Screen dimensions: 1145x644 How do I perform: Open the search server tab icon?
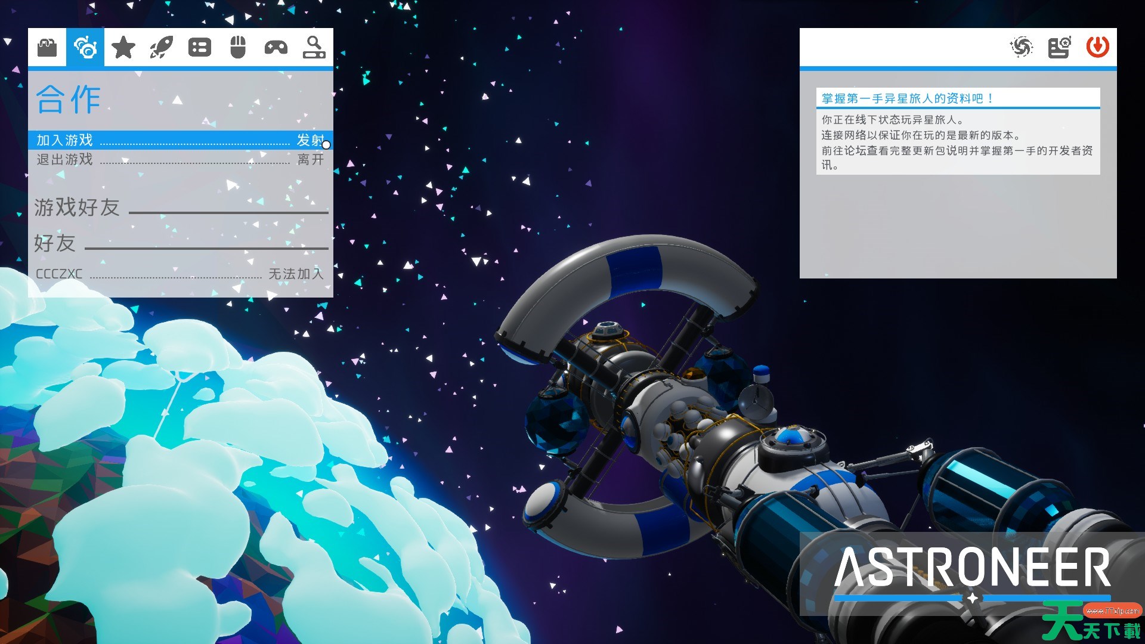314,47
